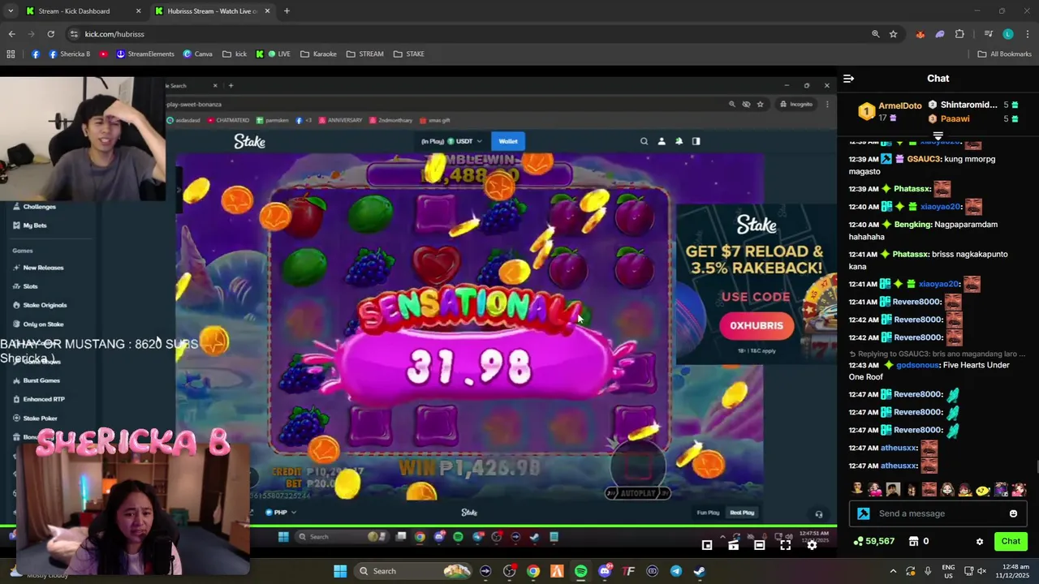This screenshot has height=584, width=1039.
Task: Toggle theater mode on the Kick player
Action: click(x=759, y=545)
